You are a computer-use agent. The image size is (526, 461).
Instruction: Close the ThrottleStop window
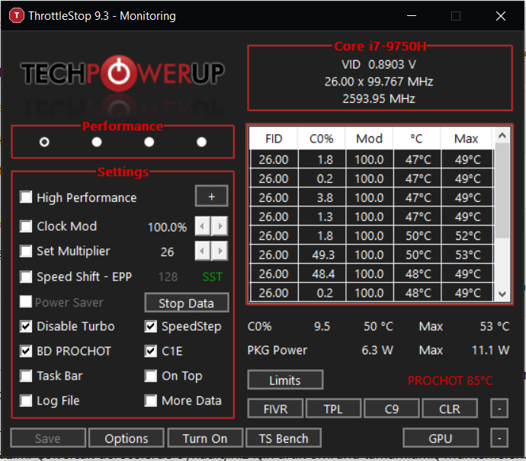[x=501, y=16]
